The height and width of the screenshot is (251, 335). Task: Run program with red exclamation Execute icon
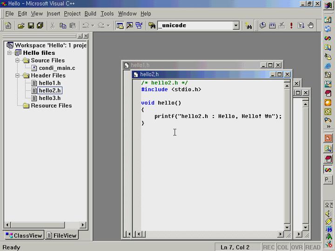point(291,26)
